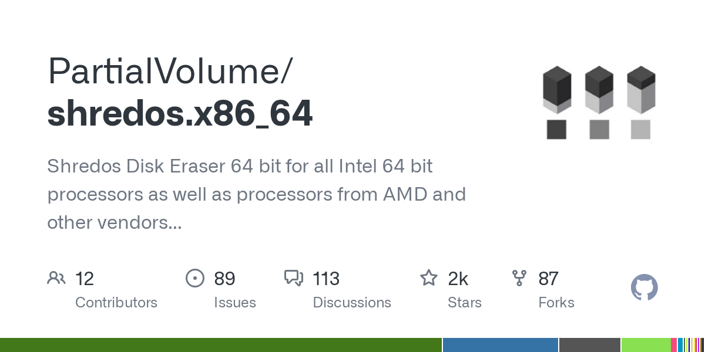Click the light green language bar segment
Viewport: 705px width, 352px height.
point(646,345)
